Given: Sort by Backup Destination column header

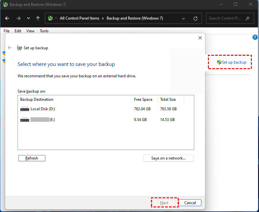Looking at the screenshot, I should click(x=75, y=99).
